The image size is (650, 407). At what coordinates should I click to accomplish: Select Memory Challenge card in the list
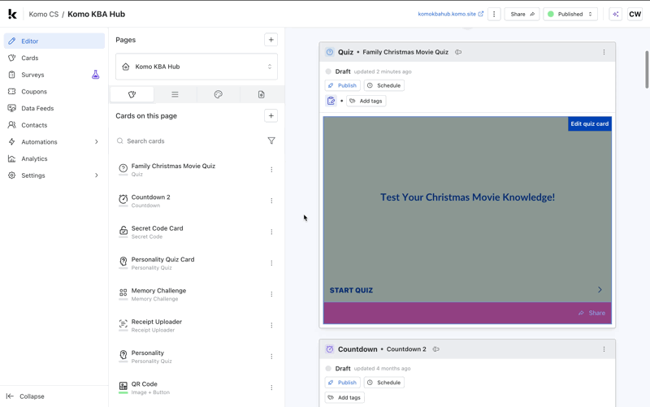tap(158, 294)
